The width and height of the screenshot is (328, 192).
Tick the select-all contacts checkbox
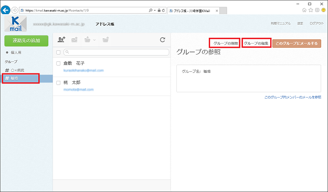[x=58, y=52]
